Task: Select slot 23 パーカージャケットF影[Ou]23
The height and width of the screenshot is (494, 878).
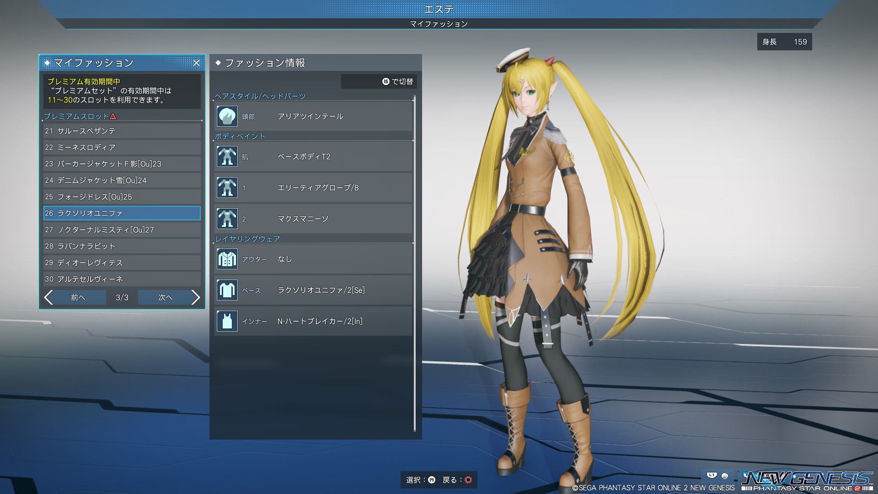Action: pos(122,164)
